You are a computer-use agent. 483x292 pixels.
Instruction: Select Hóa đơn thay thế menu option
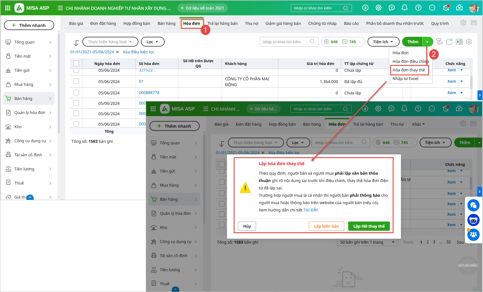409,70
